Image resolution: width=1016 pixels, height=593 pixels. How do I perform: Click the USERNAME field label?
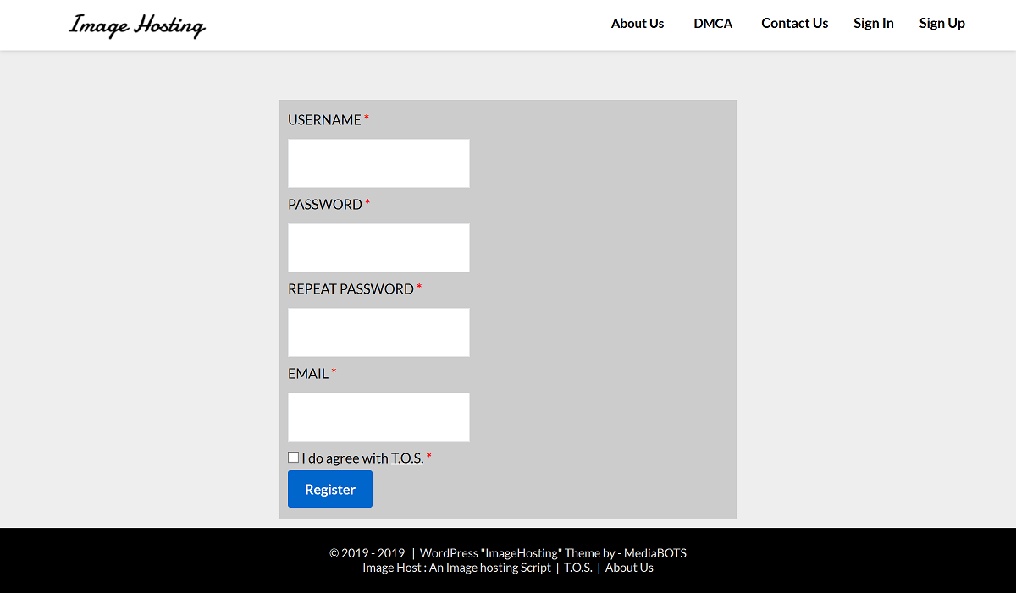tap(324, 120)
